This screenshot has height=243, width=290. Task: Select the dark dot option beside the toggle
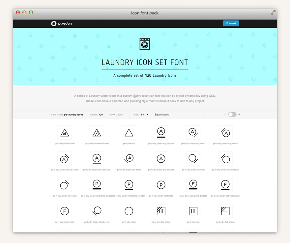coord(239,114)
